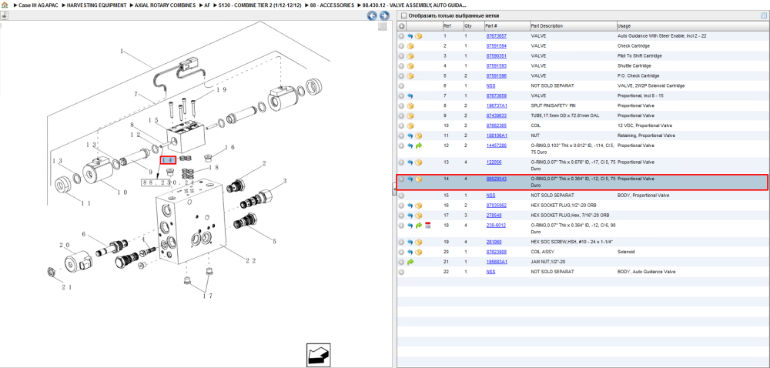This screenshot has width=770, height=368.
Task: Click the pin icon above the diagram
Action: [x=4, y=15]
